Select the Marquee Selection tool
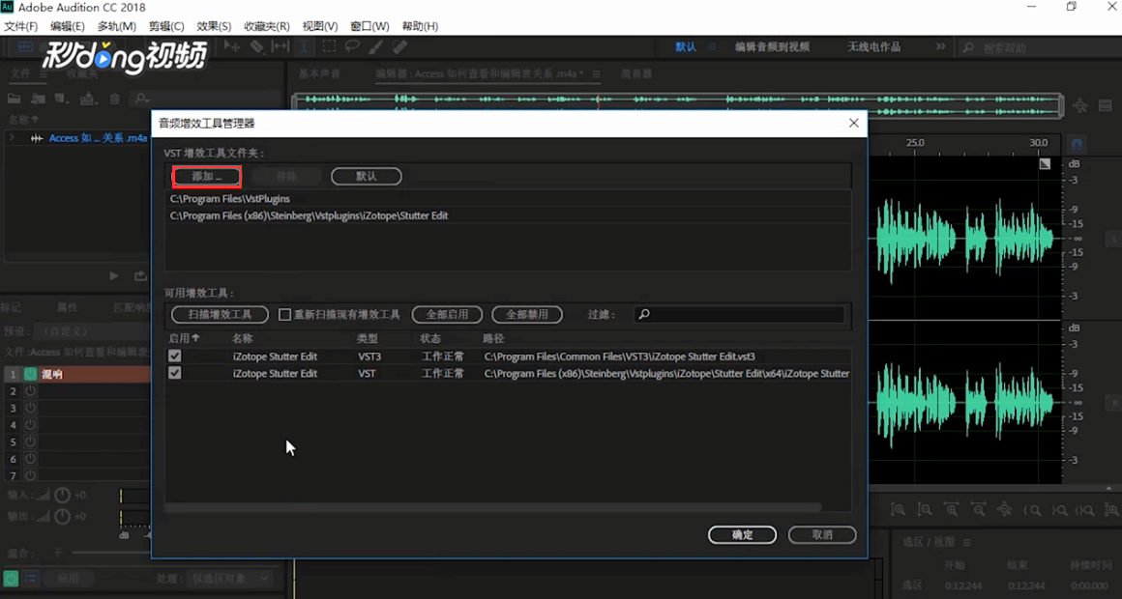Screen dimensions: 1122x599 coord(329,46)
